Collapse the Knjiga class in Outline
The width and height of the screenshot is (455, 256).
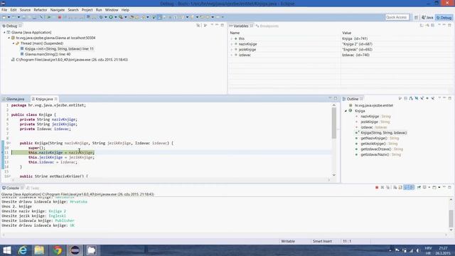click(x=346, y=111)
